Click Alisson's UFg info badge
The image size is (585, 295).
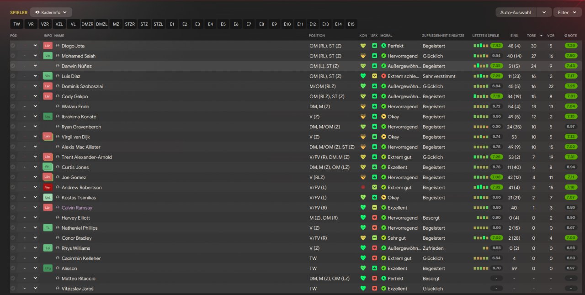pyautogui.click(x=48, y=268)
